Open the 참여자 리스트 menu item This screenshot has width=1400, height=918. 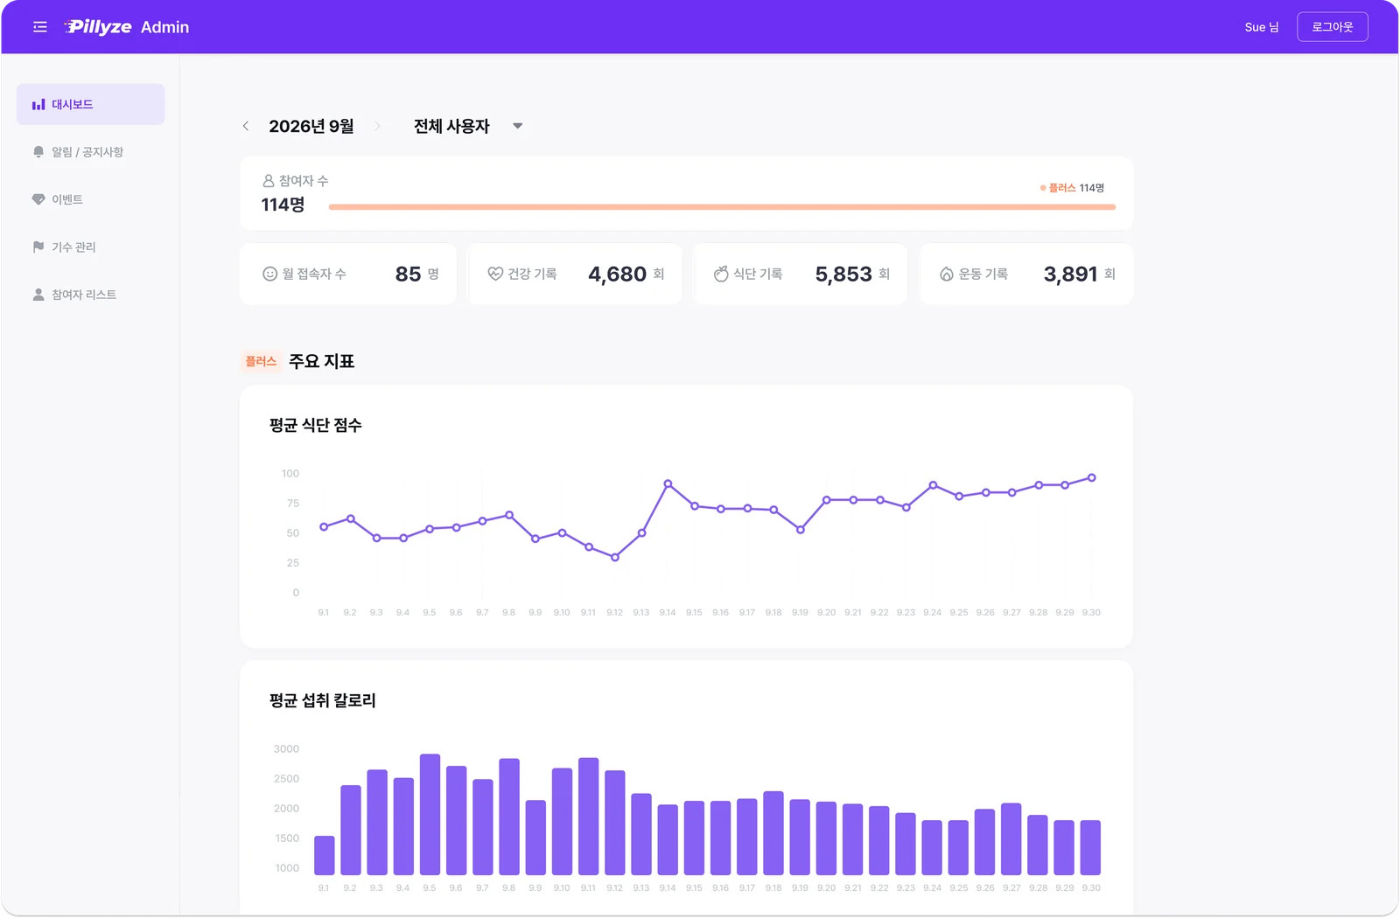[x=91, y=295]
